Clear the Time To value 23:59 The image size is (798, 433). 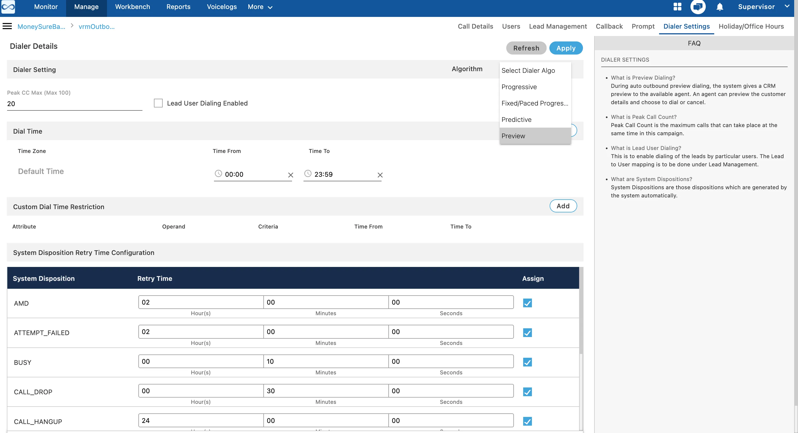click(x=380, y=175)
